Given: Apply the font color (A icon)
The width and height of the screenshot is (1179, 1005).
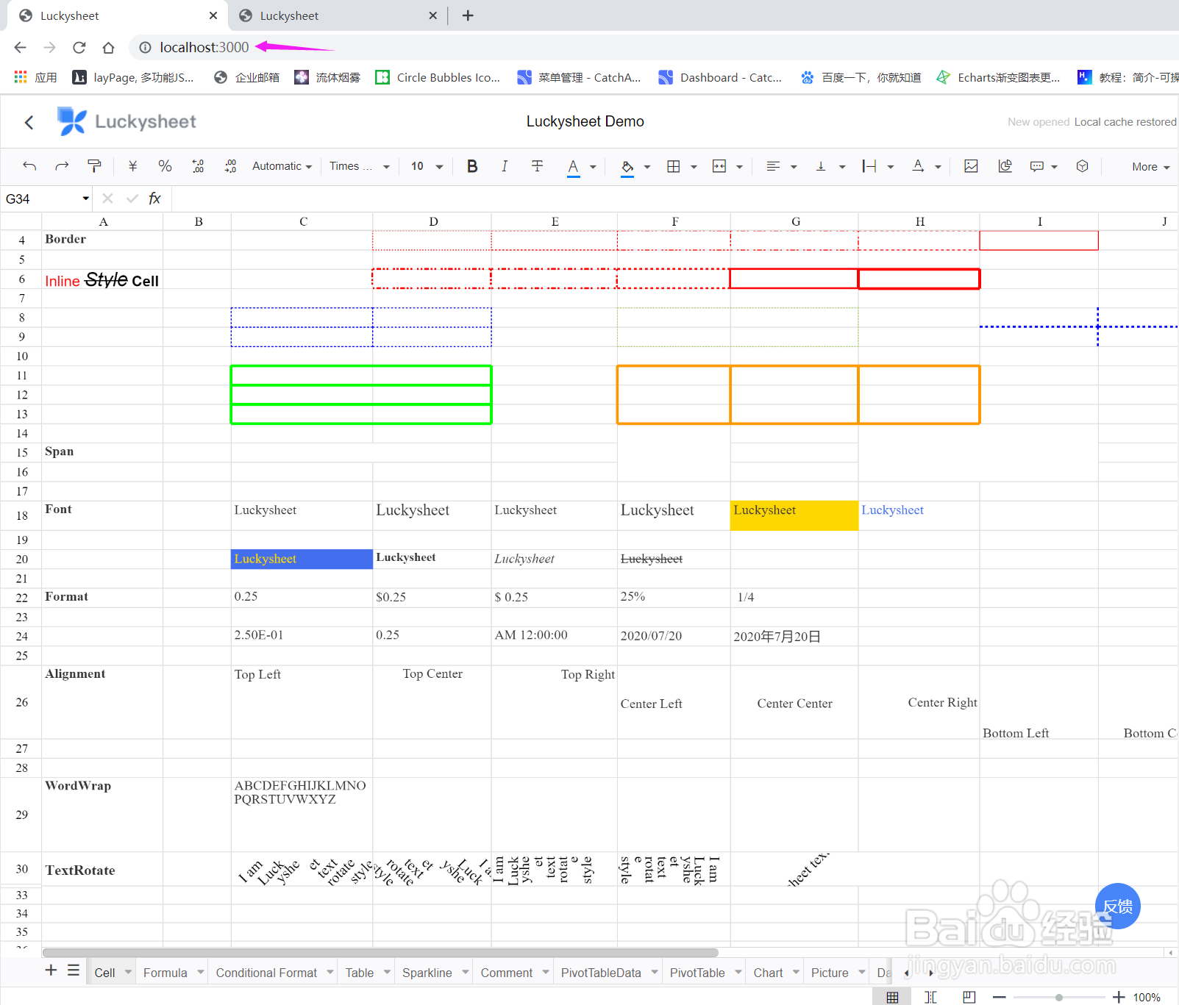Looking at the screenshot, I should pyautogui.click(x=574, y=167).
